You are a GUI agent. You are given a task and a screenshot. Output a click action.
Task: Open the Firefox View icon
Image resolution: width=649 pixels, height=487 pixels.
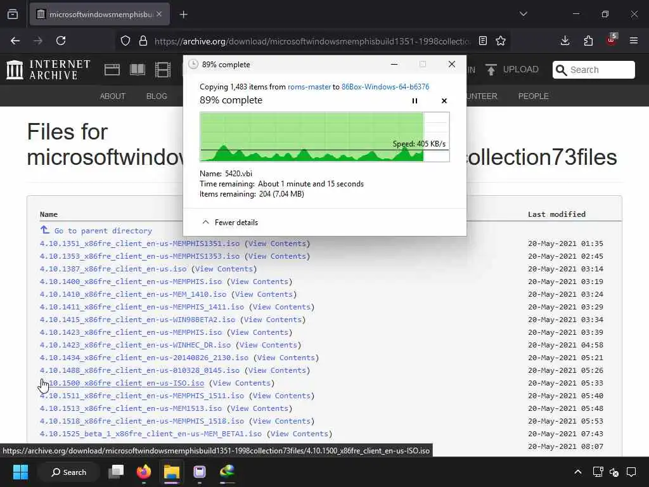tap(13, 15)
